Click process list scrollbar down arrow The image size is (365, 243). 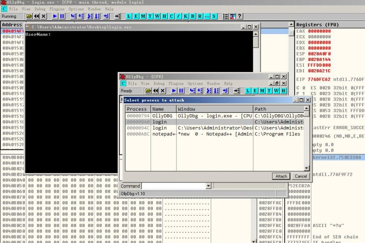tap(307, 168)
